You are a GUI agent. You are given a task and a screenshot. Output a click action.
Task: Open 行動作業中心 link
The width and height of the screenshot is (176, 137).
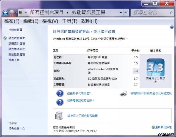[17, 129]
